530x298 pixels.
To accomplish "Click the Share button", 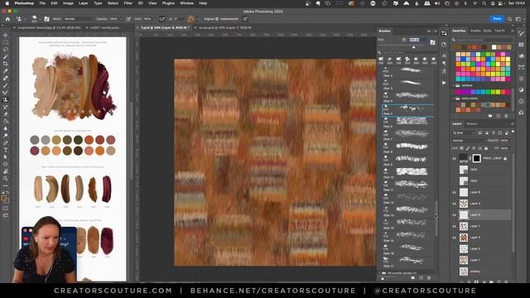I will [x=497, y=18].
